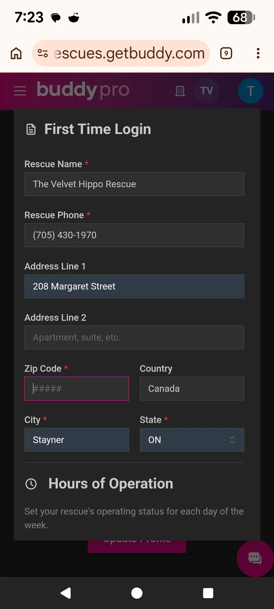Focus the Zip Code input
The width and height of the screenshot is (274, 609).
(x=77, y=389)
